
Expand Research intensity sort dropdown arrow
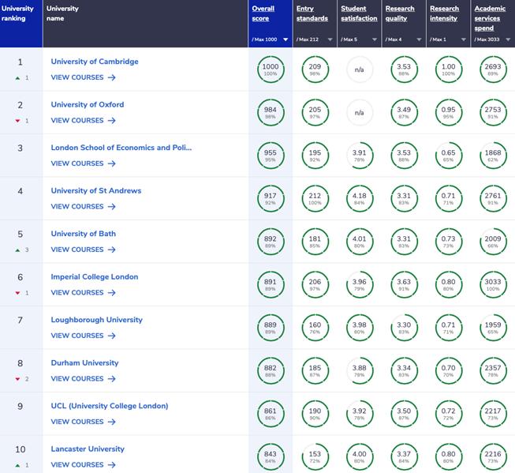point(464,39)
